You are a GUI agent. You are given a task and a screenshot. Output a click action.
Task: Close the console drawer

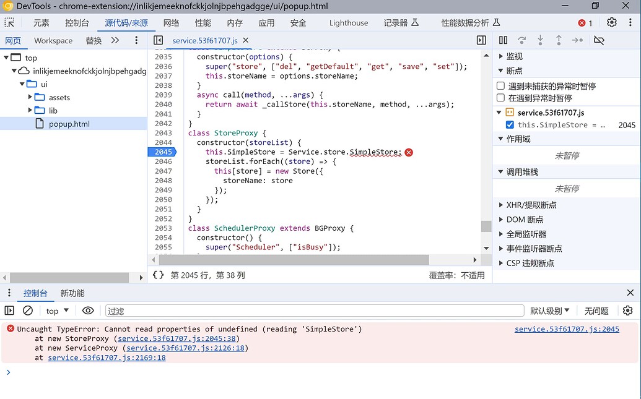point(630,293)
